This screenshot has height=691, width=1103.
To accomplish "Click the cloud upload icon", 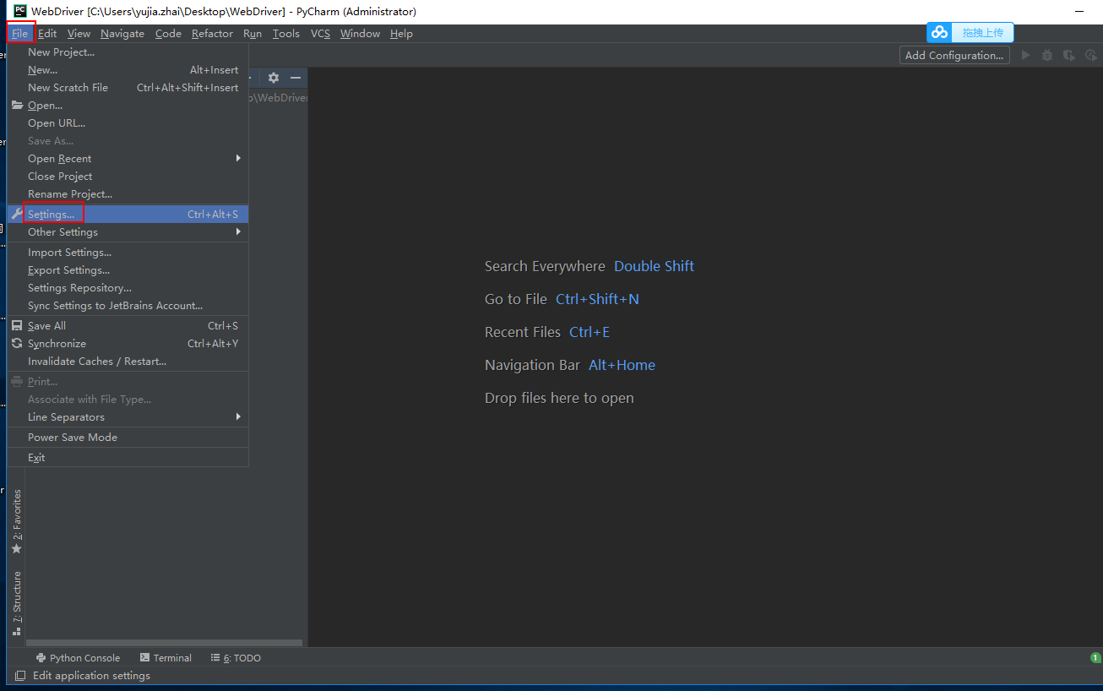I will tap(940, 33).
